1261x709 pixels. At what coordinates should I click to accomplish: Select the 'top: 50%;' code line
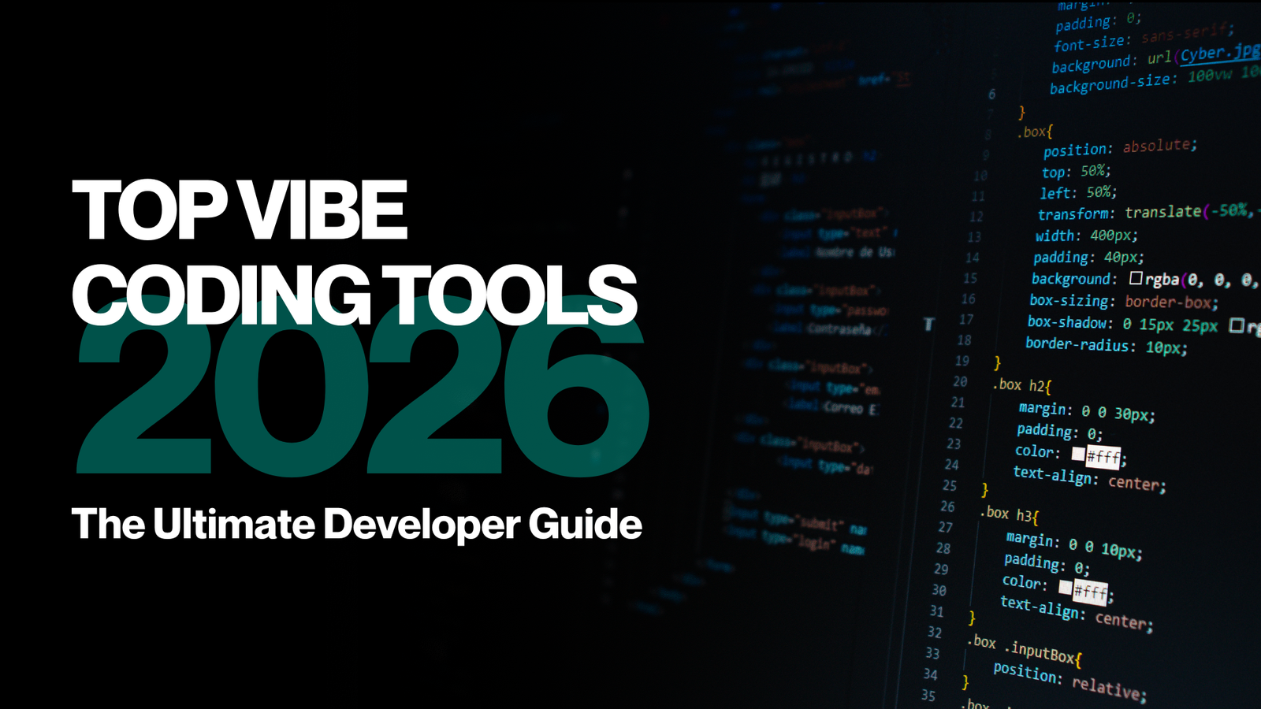point(1076,171)
